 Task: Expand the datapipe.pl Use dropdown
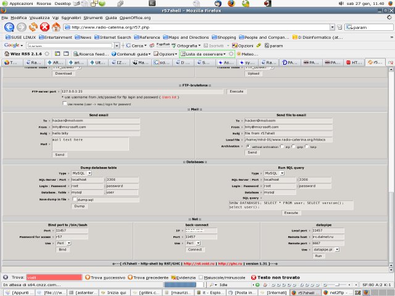tap(326, 249)
